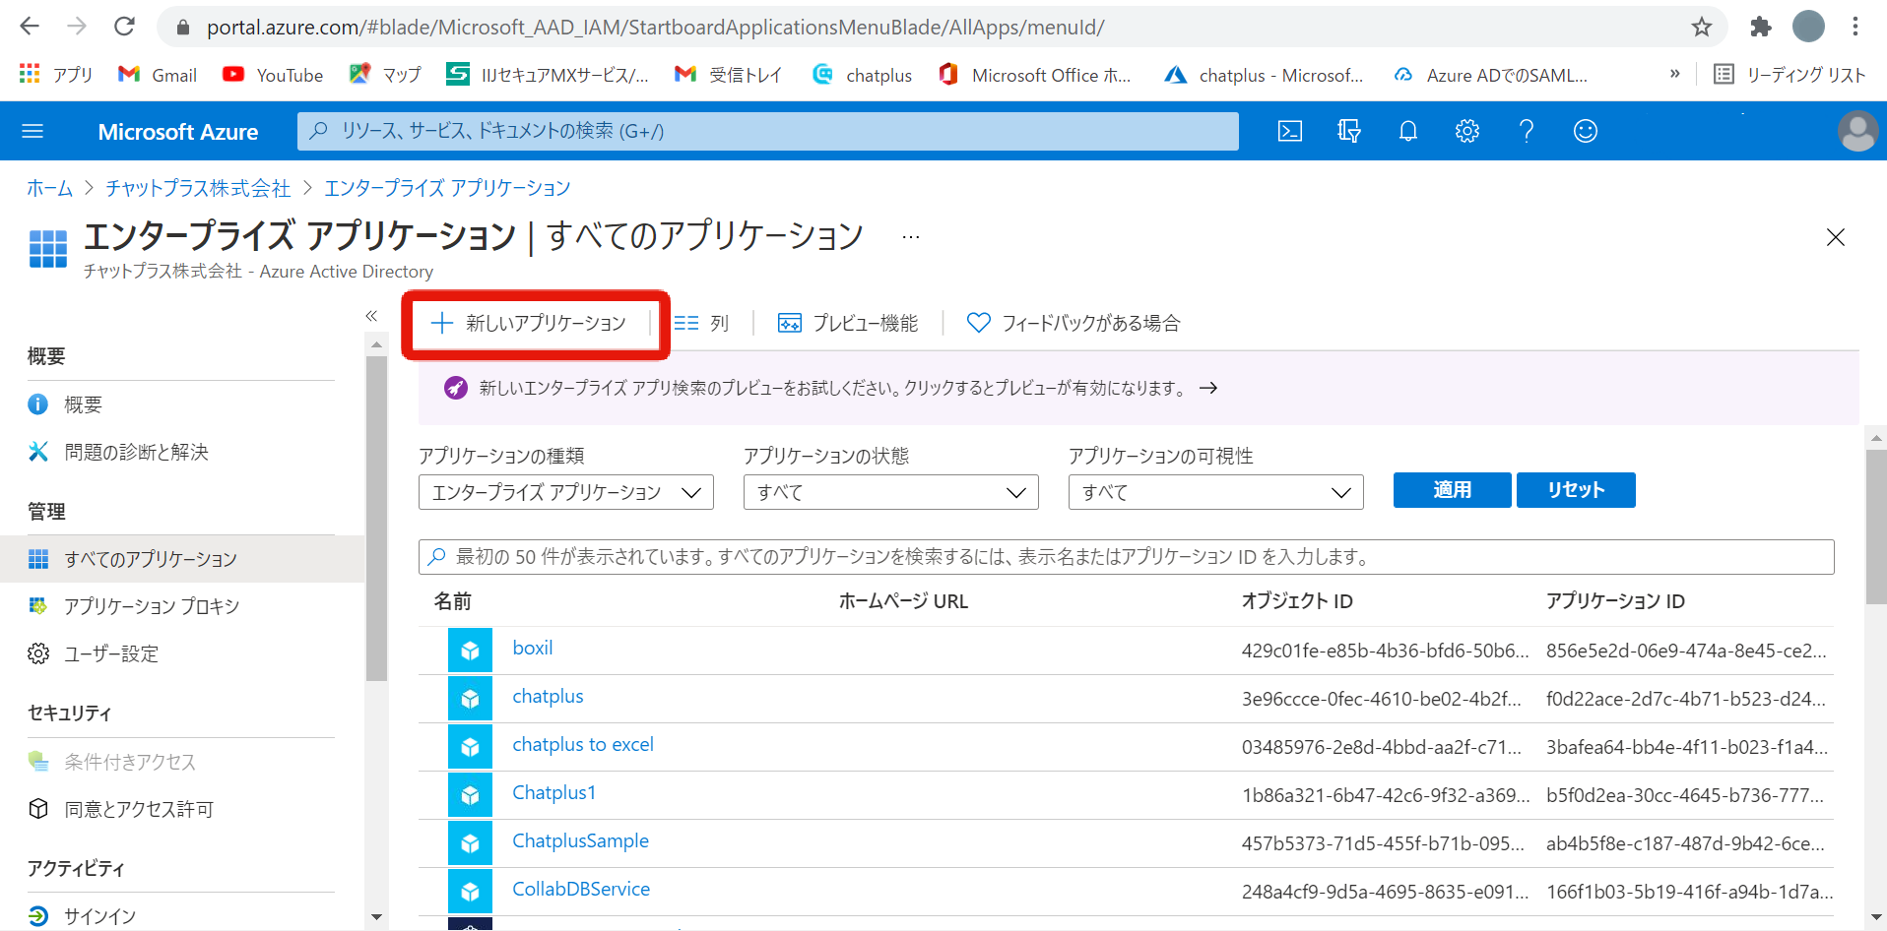Reload the page
This screenshot has width=1887, height=931.
(x=124, y=27)
